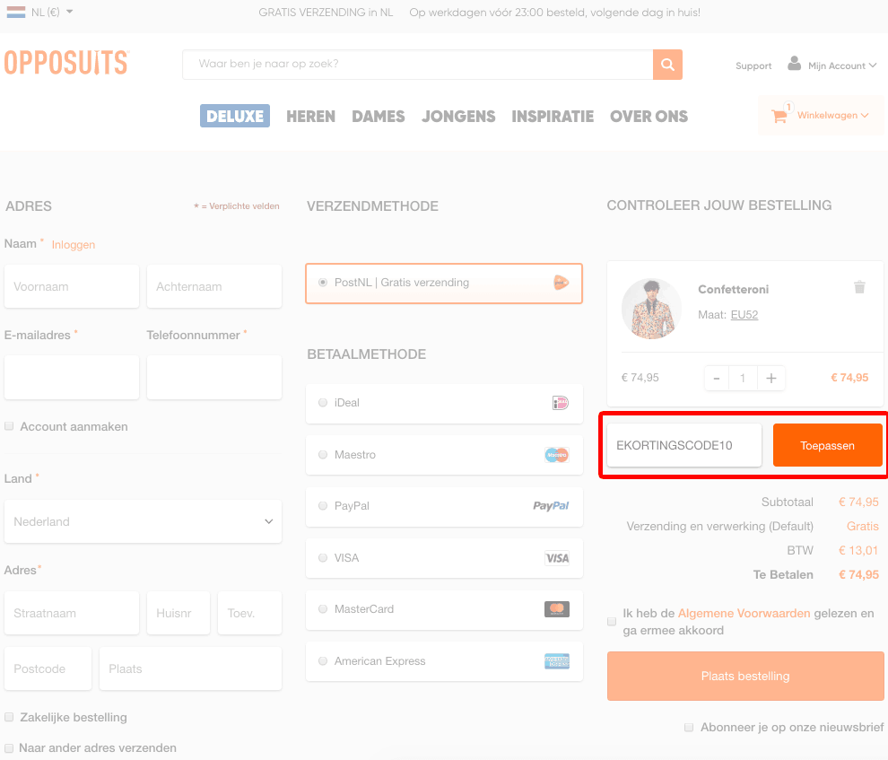Choose PayPal payment radio button
The image size is (888, 760).
(x=323, y=506)
